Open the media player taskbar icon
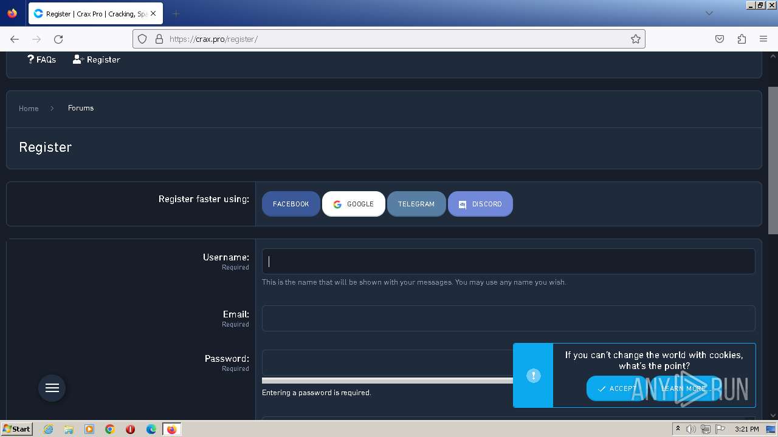This screenshot has height=437, width=778. click(x=89, y=429)
